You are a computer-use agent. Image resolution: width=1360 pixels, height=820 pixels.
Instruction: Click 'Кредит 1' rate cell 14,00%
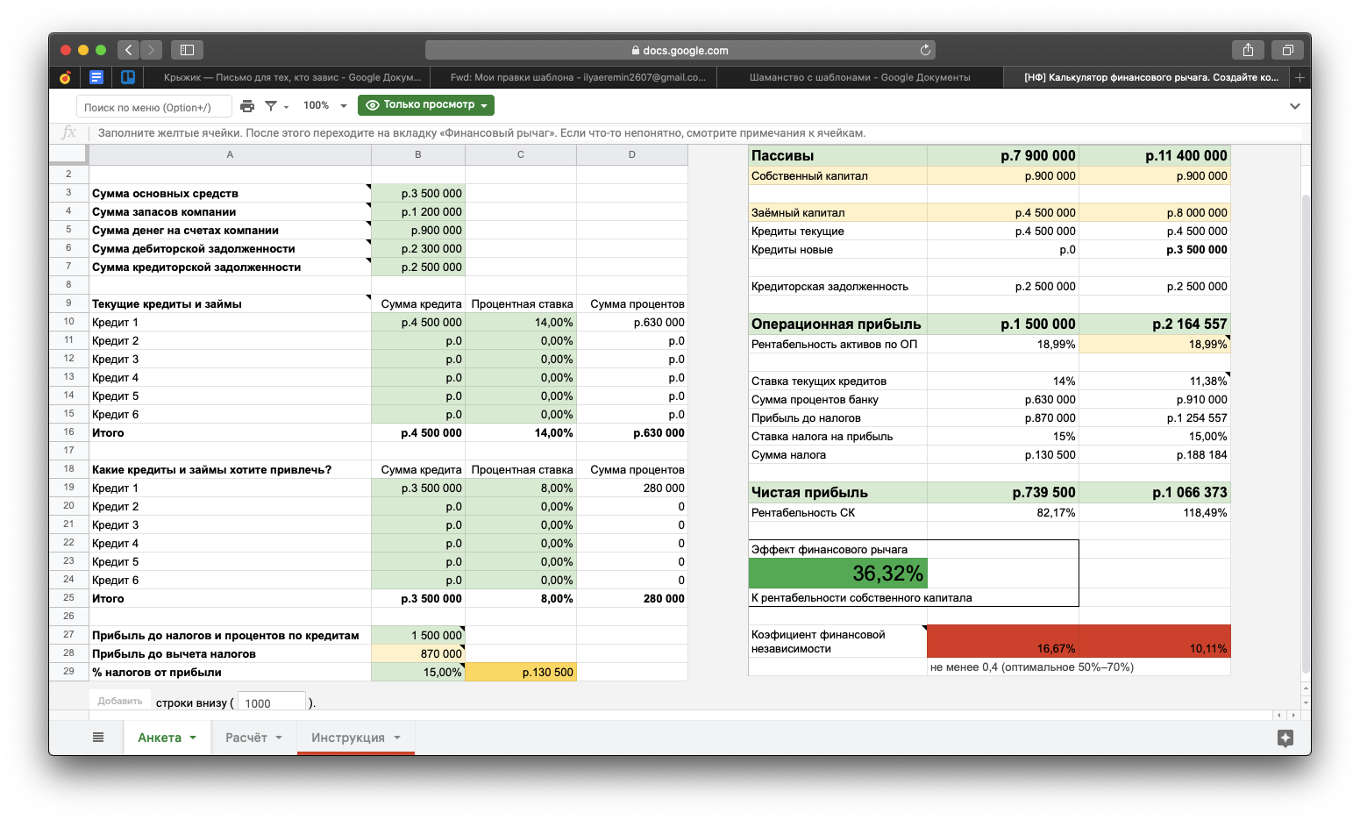coord(521,322)
